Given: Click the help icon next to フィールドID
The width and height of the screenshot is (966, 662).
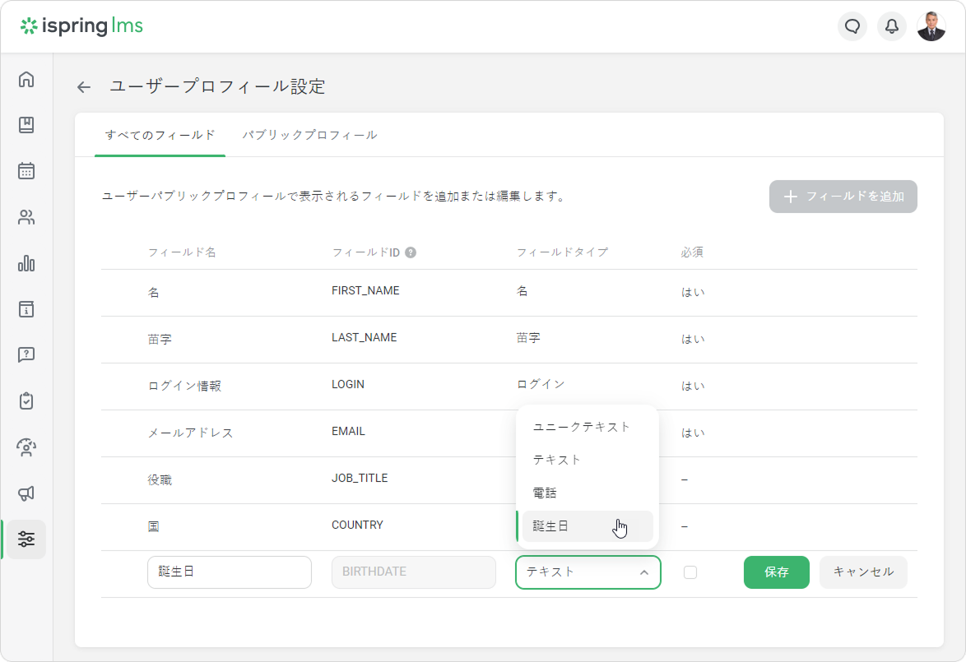Looking at the screenshot, I should 411,252.
